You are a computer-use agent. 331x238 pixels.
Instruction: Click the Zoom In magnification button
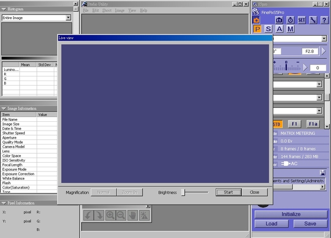pos(130,192)
